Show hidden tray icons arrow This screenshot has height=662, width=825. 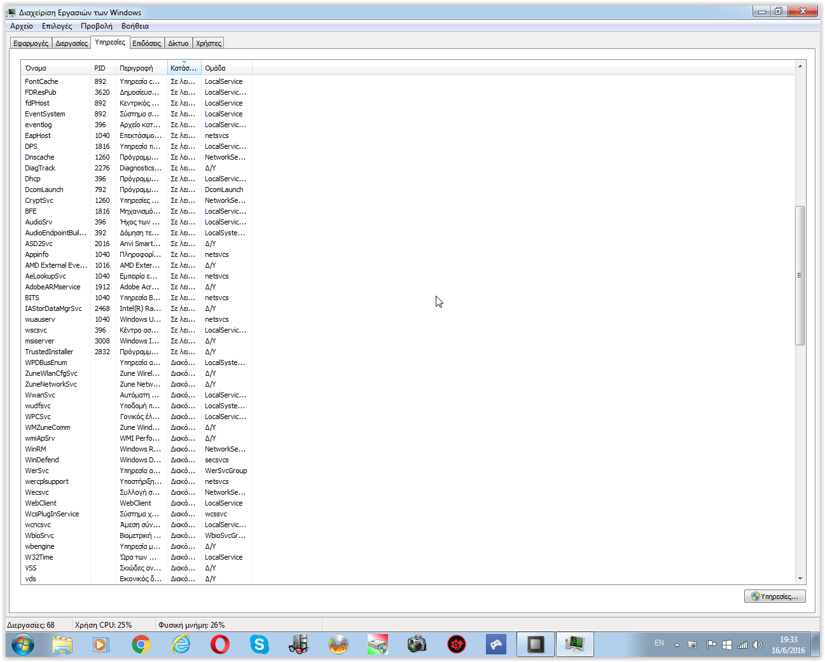(x=677, y=645)
